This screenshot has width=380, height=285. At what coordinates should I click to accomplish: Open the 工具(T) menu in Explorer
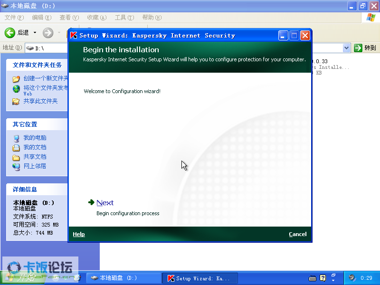[x=124, y=18]
